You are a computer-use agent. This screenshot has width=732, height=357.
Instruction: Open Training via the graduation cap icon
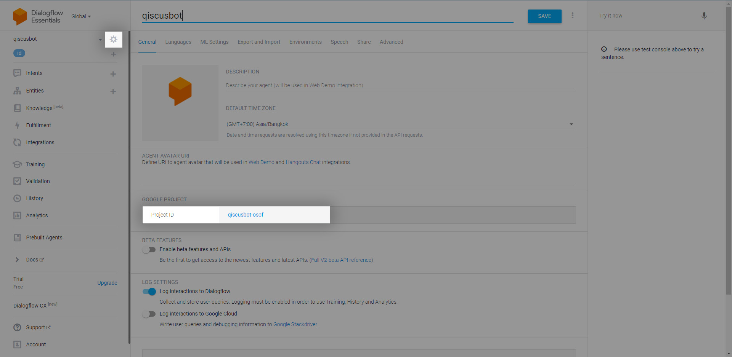(17, 164)
